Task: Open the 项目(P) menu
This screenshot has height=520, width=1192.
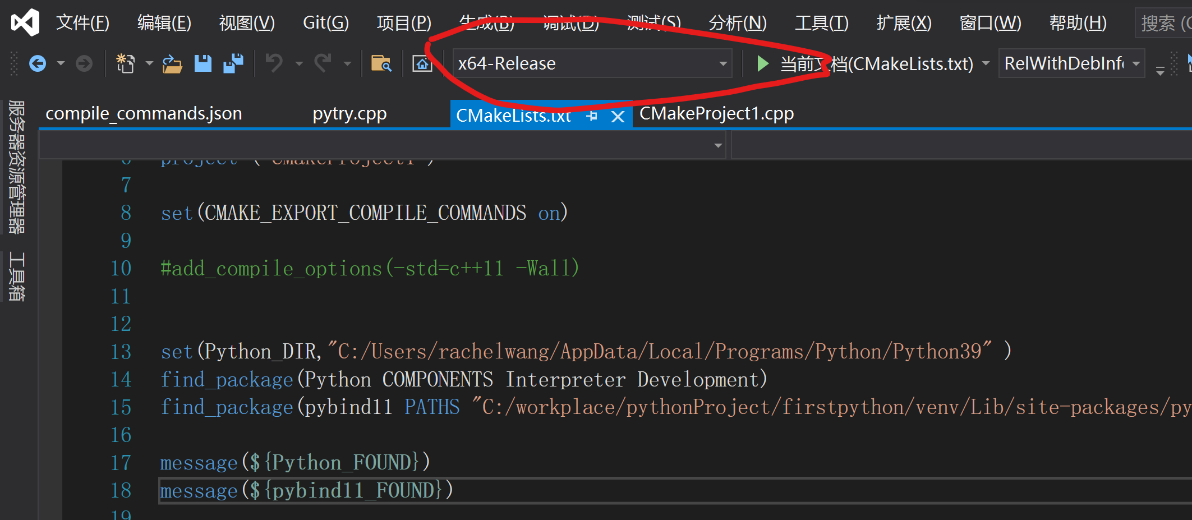Action: [x=404, y=22]
